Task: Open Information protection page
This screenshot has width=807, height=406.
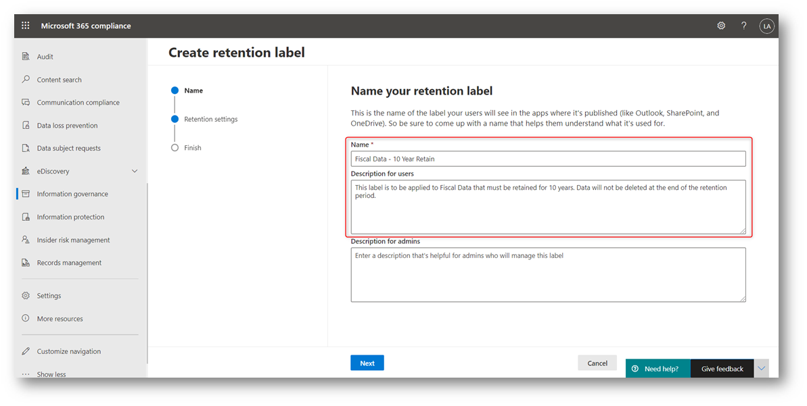Action: tap(70, 217)
